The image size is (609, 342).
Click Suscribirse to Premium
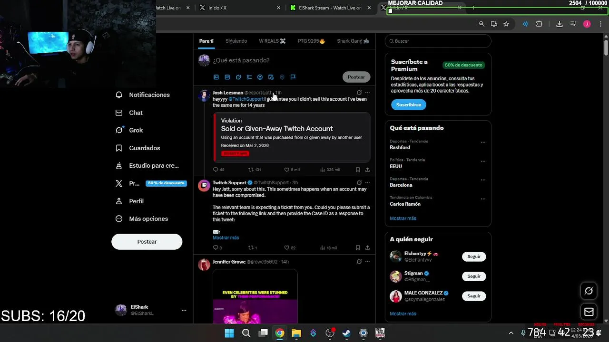coord(409,104)
